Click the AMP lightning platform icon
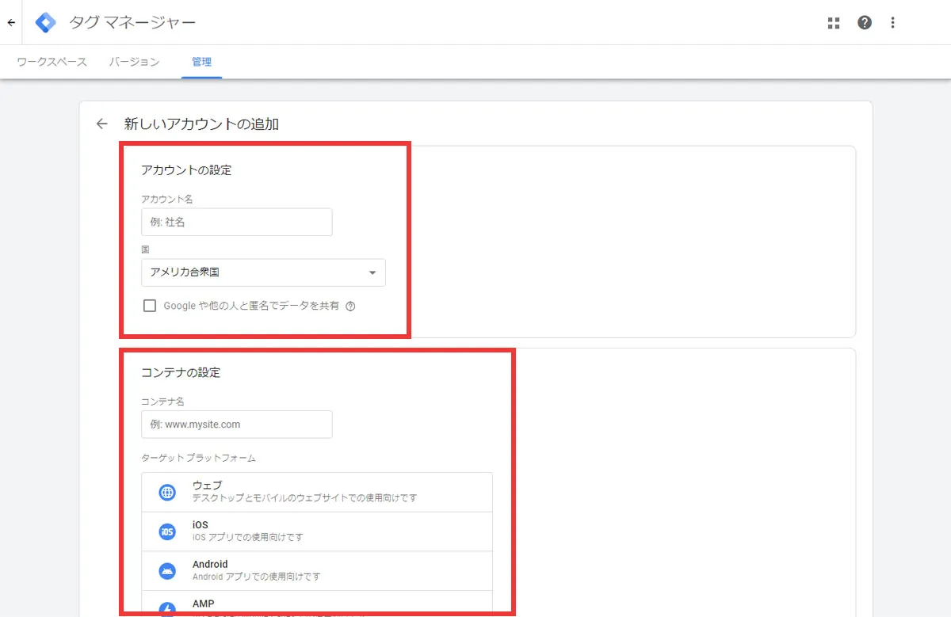 166,607
